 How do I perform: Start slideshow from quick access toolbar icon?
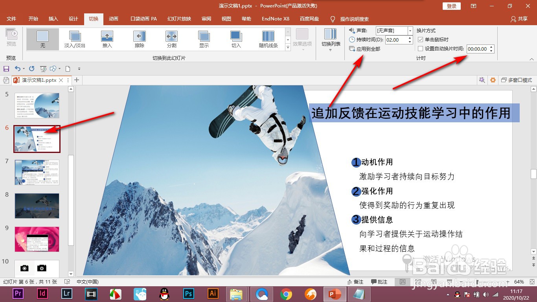tap(43, 68)
